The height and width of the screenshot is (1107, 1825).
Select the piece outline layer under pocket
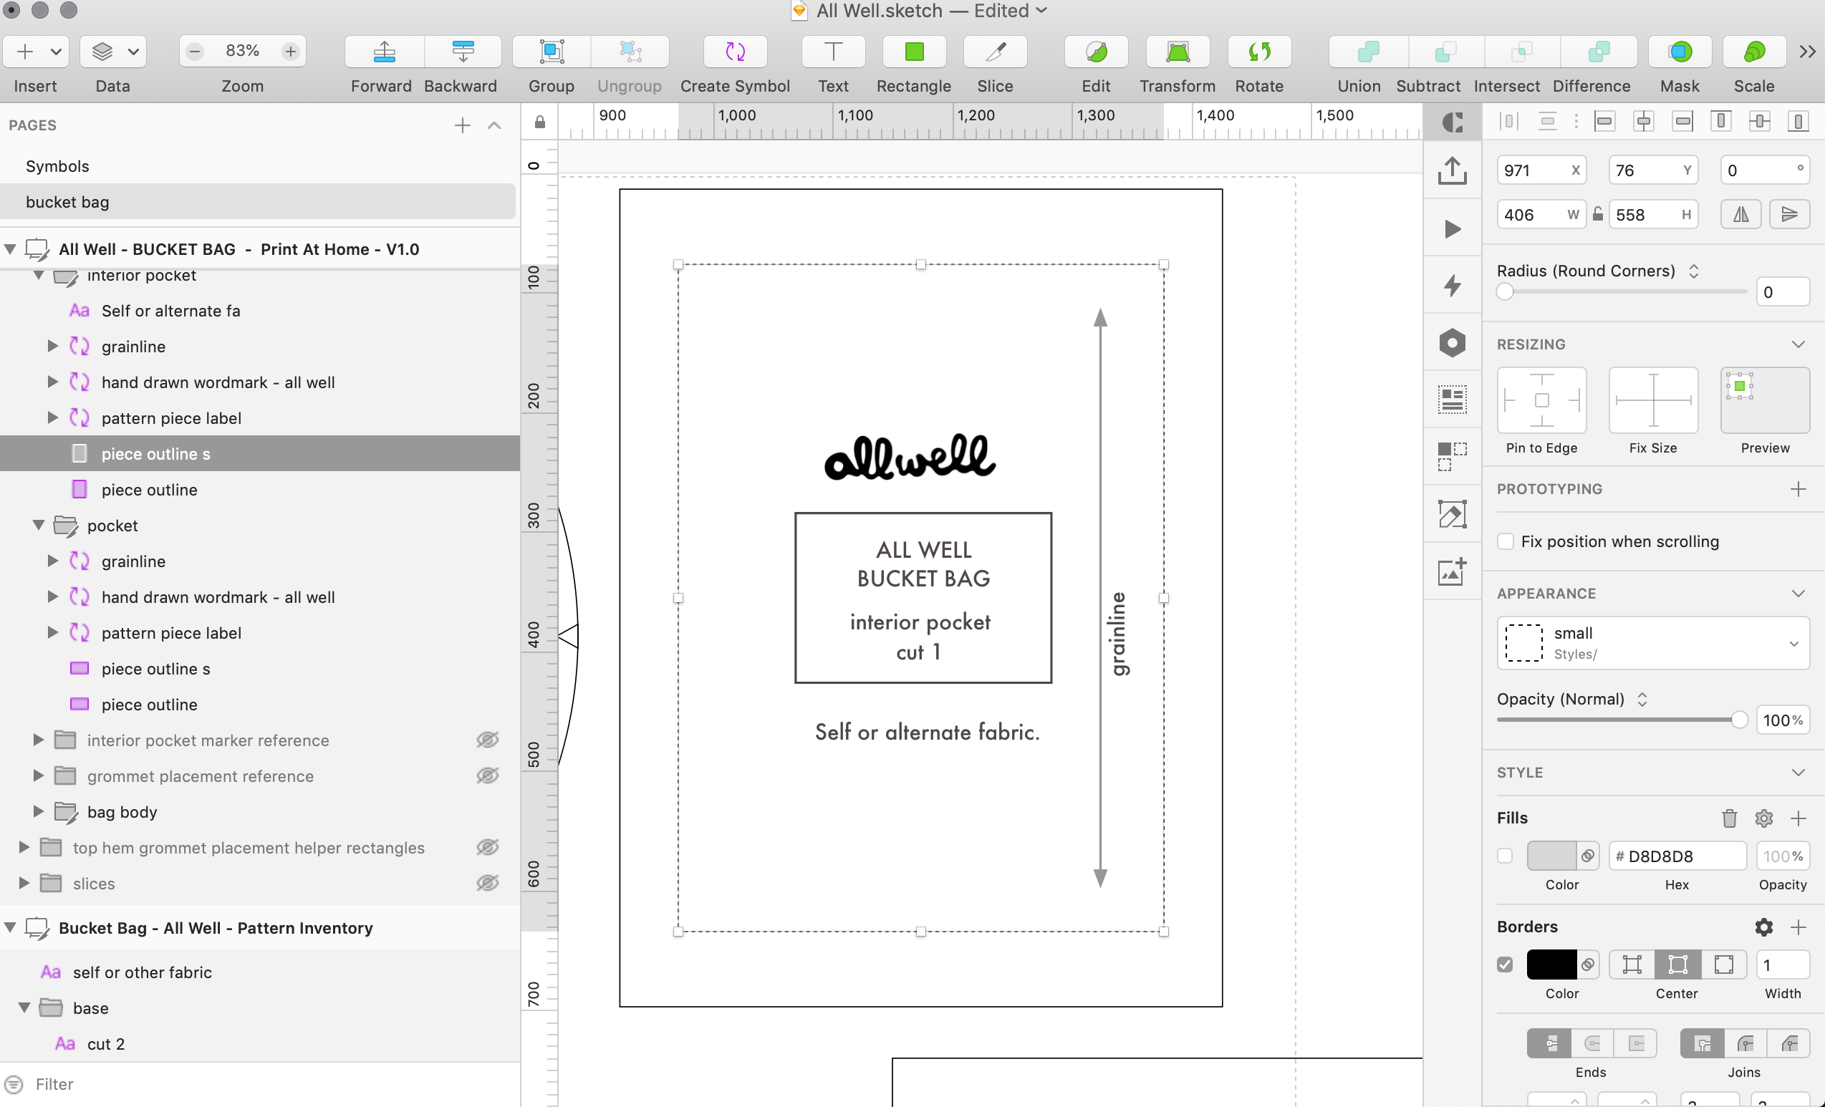(150, 704)
